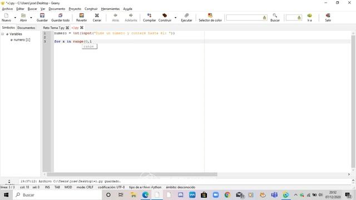Click the Atrás navigation arrow
Screen dimensions: 356x200
point(115,16)
